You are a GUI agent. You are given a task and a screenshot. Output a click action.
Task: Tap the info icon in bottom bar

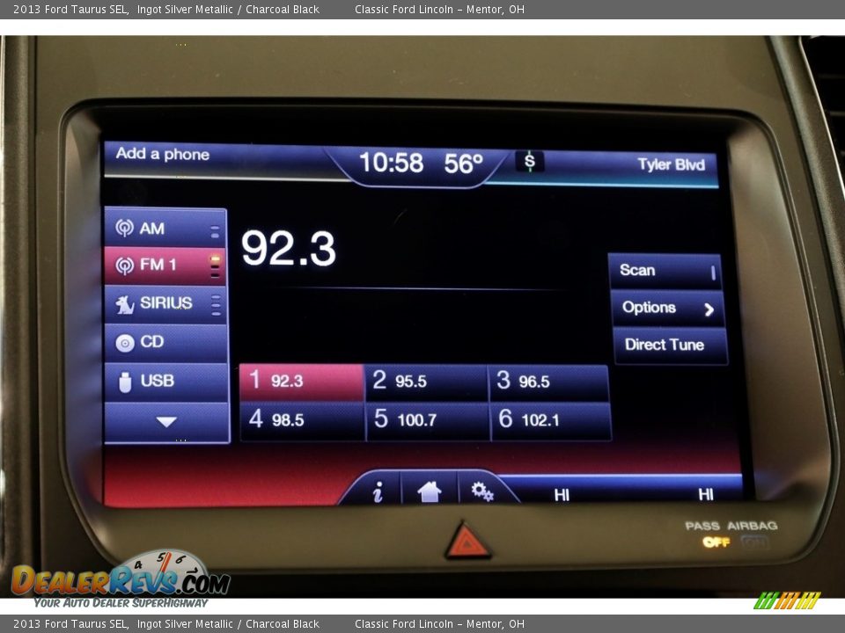(378, 492)
